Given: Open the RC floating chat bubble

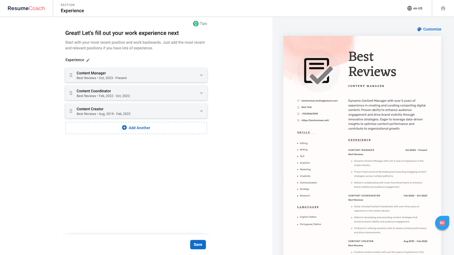Looking at the screenshot, I should point(442,223).
